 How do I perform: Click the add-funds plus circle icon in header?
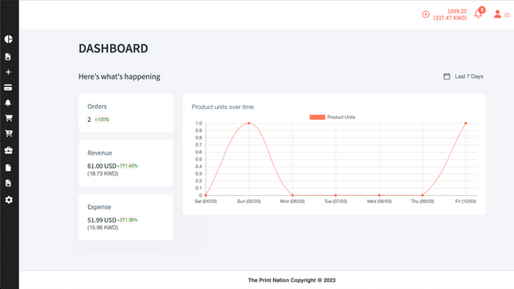click(x=426, y=14)
